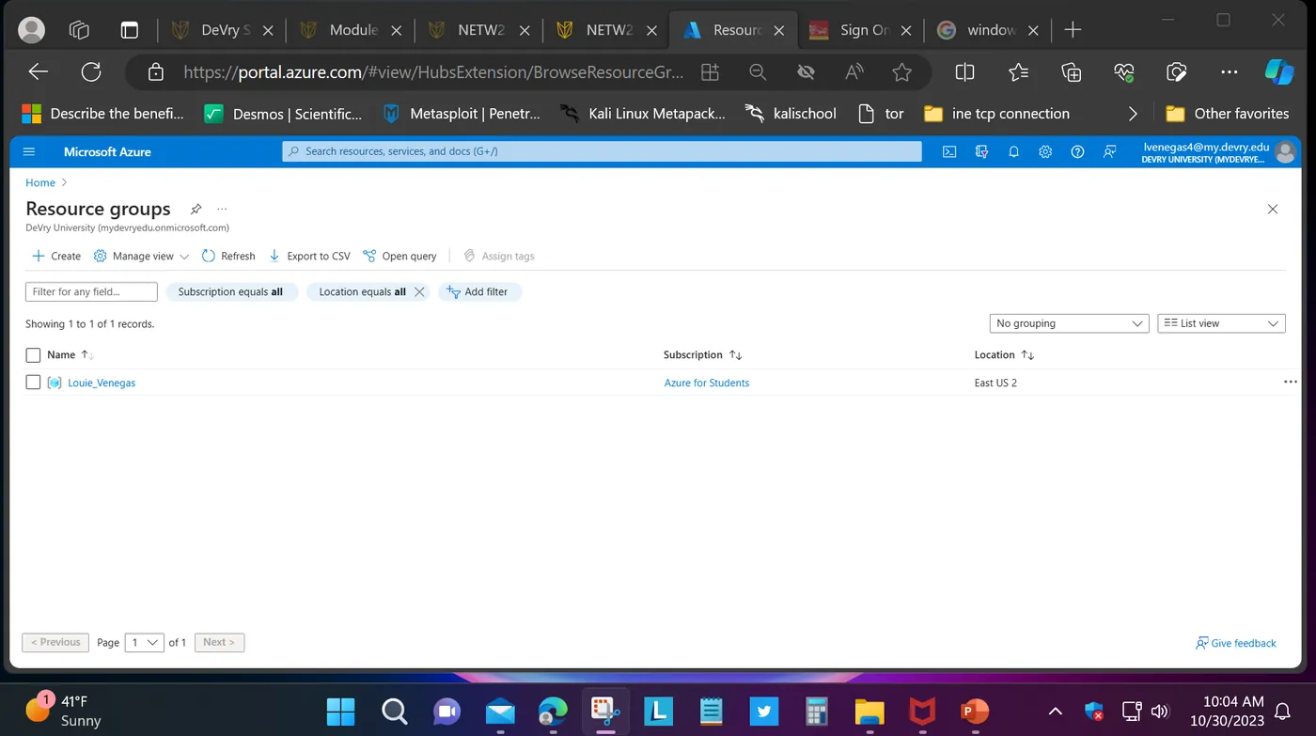This screenshot has width=1316, height=736.
Task: Switch to the Google window tab
Action: (988, 30)
